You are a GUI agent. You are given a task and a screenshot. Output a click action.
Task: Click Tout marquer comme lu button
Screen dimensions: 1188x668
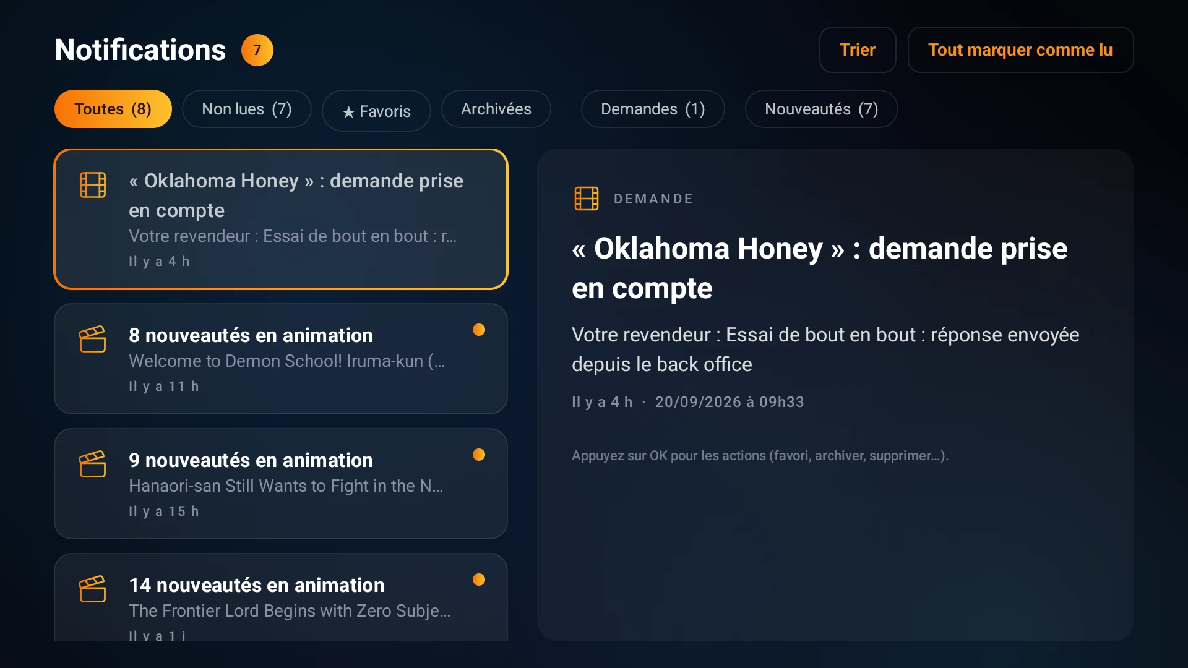[x=1020, y=49]
